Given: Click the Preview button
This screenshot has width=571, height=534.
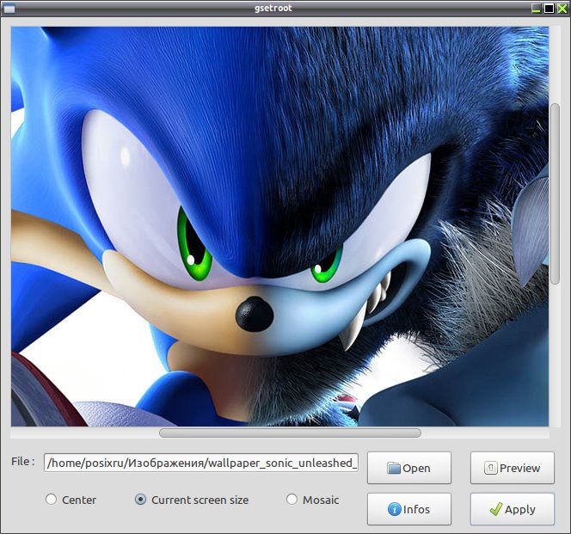Looking at the screenshot, I should point(513,468).
